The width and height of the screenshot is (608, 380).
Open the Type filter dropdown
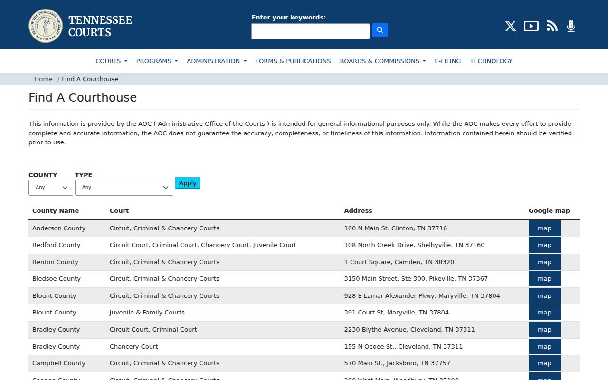(124, 188)
